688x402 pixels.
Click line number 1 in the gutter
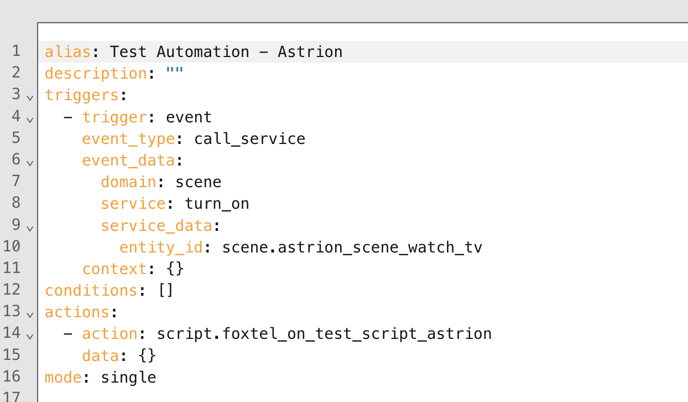(15, 51)
